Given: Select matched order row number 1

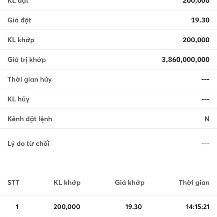Looking at the screenshot, I should 109,207.
